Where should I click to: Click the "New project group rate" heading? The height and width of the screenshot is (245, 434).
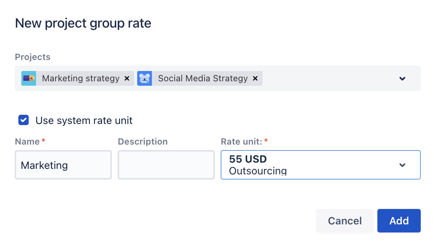[x=83, y=24]
